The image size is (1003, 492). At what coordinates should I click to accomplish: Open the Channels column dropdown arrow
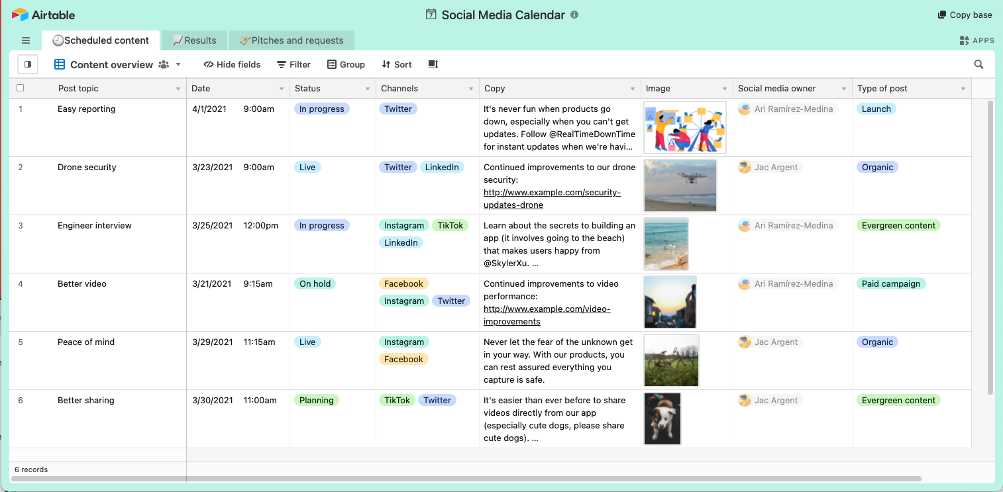coord(471,89)
